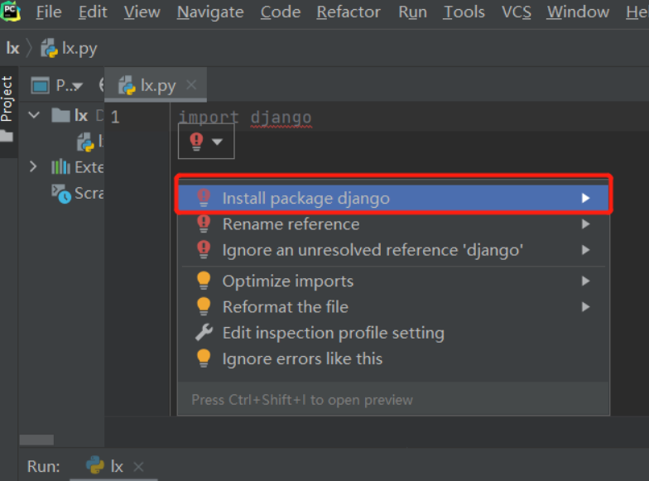Open the File menu
This screenshot has height=481, width=649.
[x=48, y=12]
